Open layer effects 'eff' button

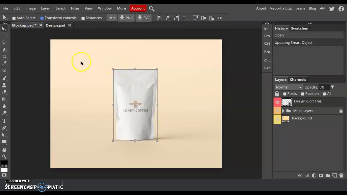pyautogui.click(x=307, y=175)
